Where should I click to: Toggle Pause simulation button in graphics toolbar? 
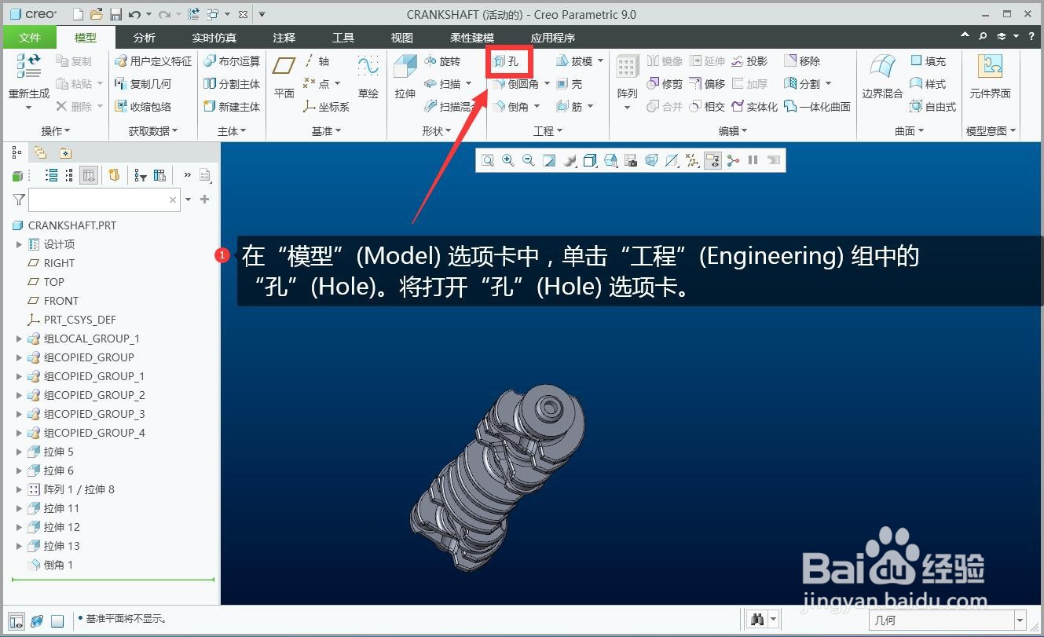click(x=753, y=161)
